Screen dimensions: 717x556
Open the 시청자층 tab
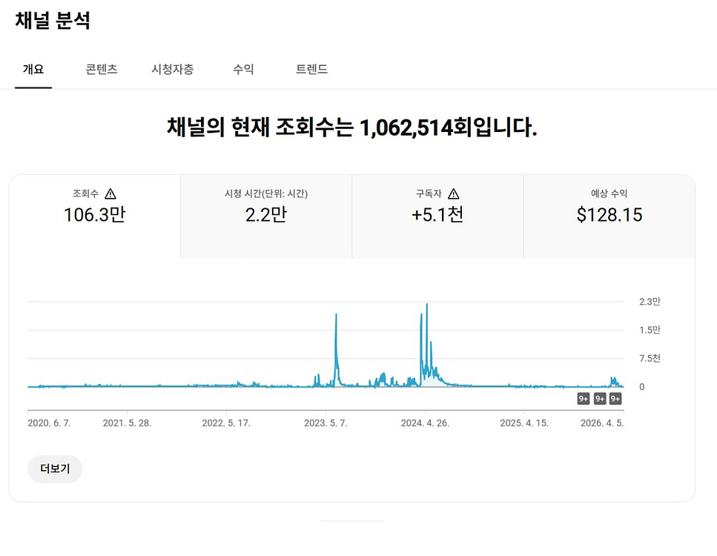tap(173, 70)
